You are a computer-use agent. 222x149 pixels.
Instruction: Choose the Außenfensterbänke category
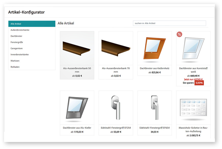(x=32, y=30)
